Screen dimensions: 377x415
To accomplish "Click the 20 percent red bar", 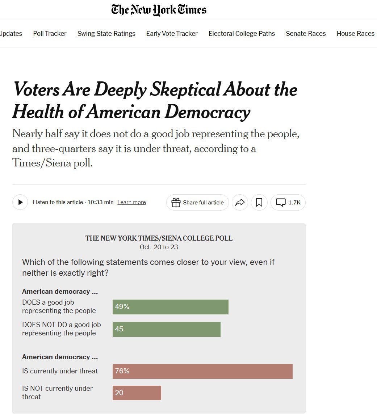I will (137, 393).
